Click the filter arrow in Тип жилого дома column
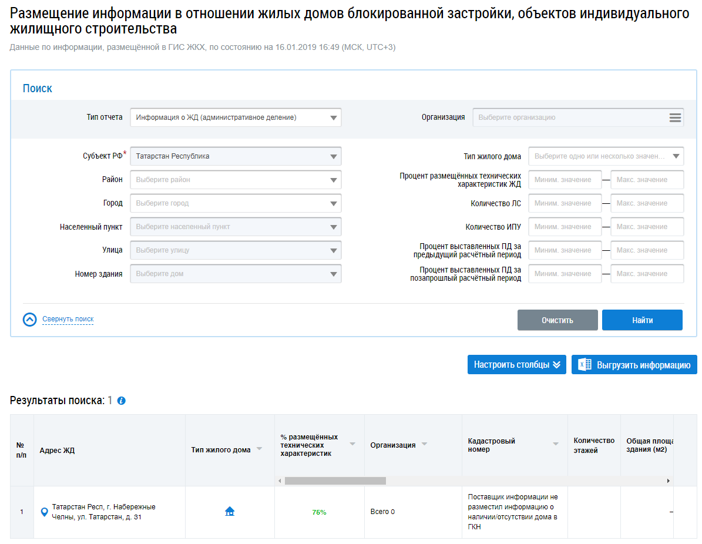 pyautogui.click(x=258, y=449)
